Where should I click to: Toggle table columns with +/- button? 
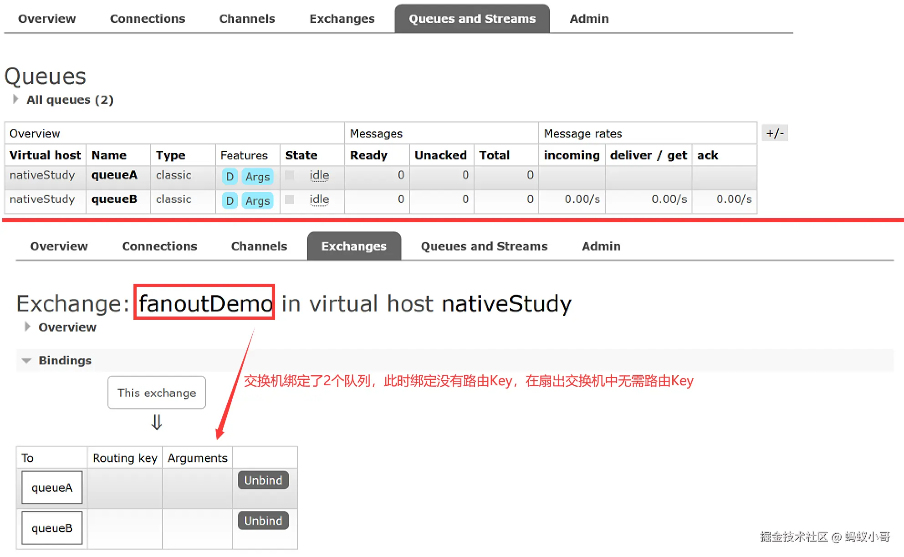coord(775,133)
